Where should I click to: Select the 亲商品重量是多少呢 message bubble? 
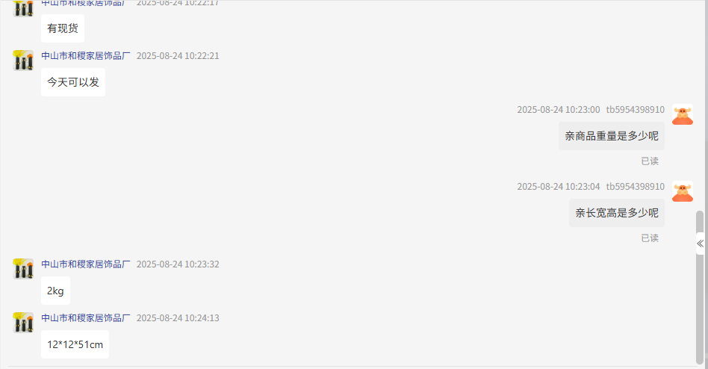612,136
